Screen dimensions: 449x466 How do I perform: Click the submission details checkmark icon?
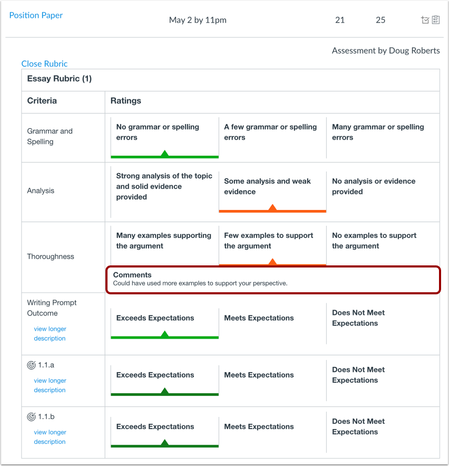click(x=425, y=20)
